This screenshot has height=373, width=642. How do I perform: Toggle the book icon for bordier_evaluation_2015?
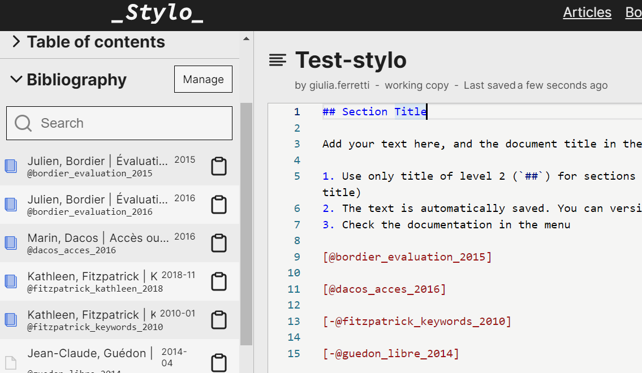(x=11, y=165)
